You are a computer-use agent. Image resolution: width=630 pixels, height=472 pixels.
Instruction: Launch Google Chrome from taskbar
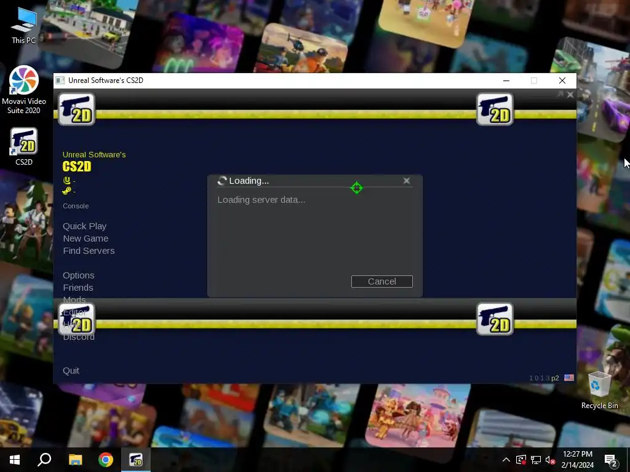click(x=106, y=460)
